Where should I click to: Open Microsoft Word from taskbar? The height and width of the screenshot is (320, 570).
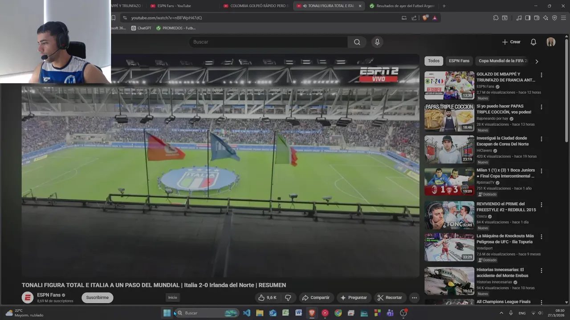[x=298, y=313]
